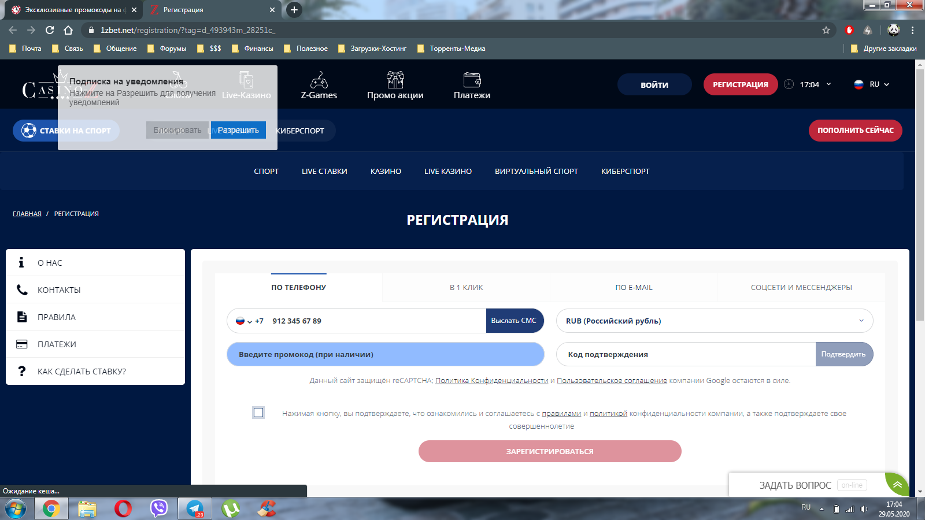Open the +7 country code dropdown
Viewport: 925px width, 520px height.
(249, 321)
